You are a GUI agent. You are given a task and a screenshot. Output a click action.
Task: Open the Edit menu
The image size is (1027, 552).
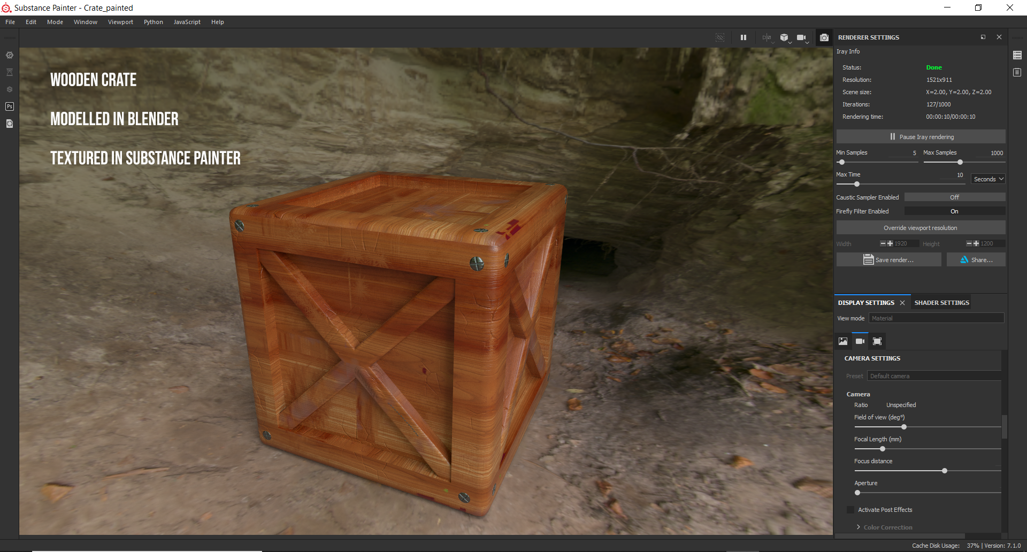tap(31, 22)
